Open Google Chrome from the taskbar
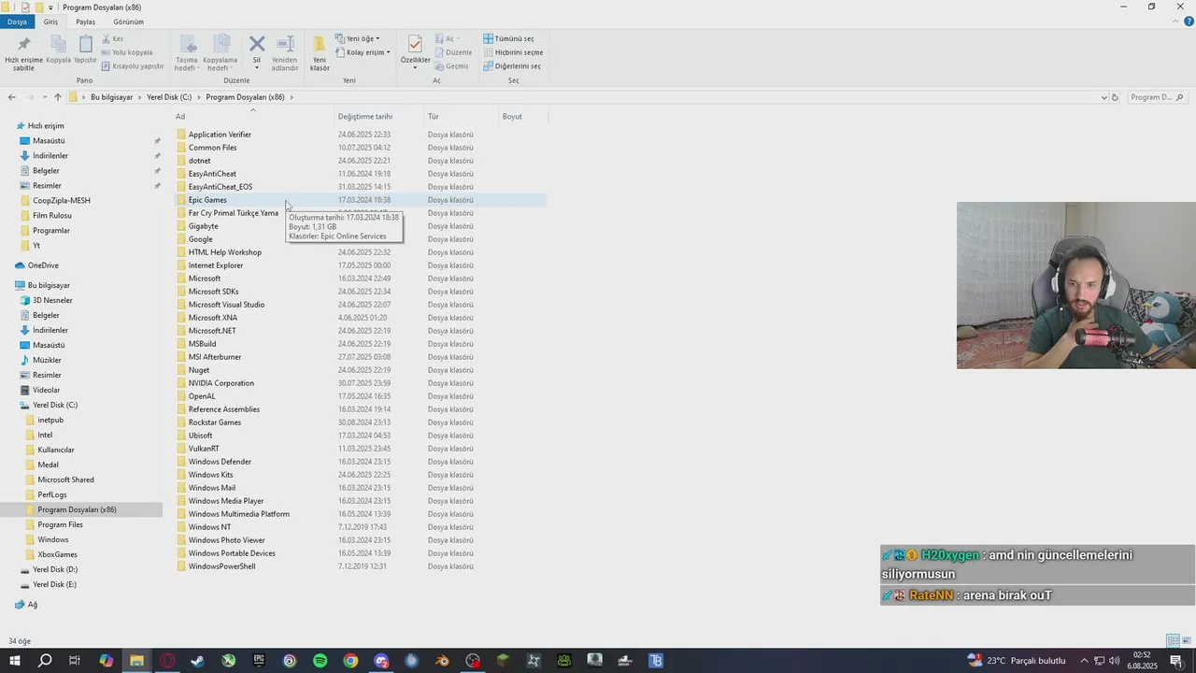This screenshot has height=673, width=1196. coord(350,661)
